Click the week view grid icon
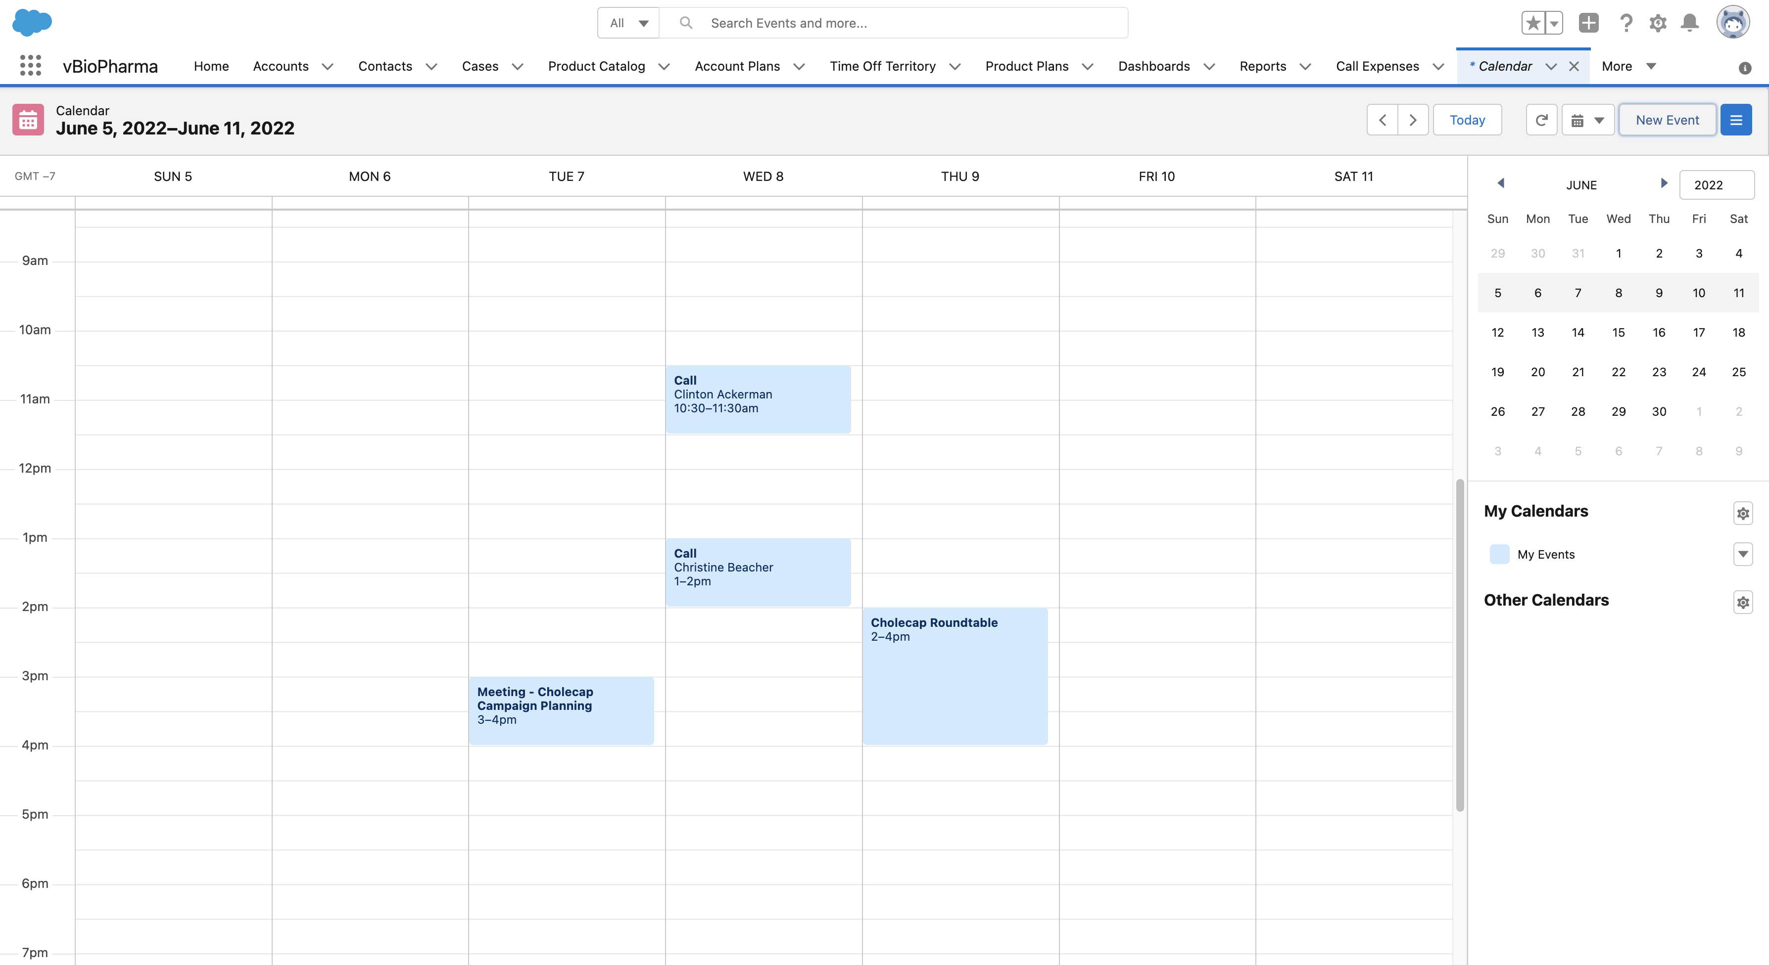 (1578, 119)
